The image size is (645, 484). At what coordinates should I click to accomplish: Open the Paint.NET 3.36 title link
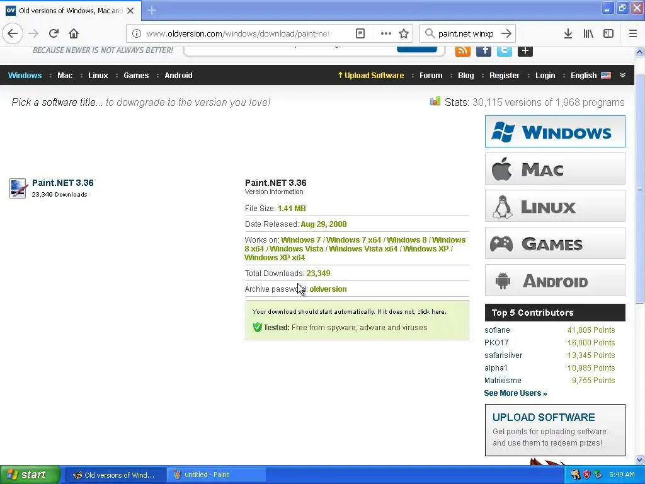click(62, 183)
